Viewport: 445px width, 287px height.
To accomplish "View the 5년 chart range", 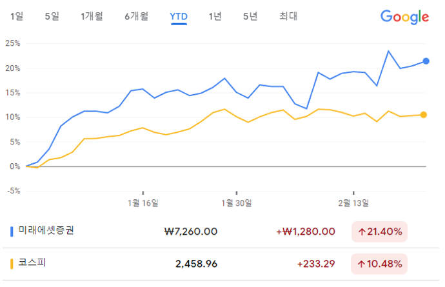I will click(250, 16).
